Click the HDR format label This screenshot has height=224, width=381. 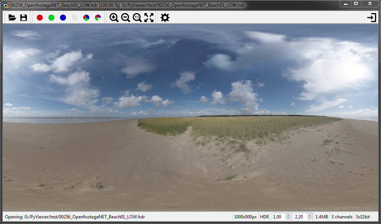pos(264,217)
